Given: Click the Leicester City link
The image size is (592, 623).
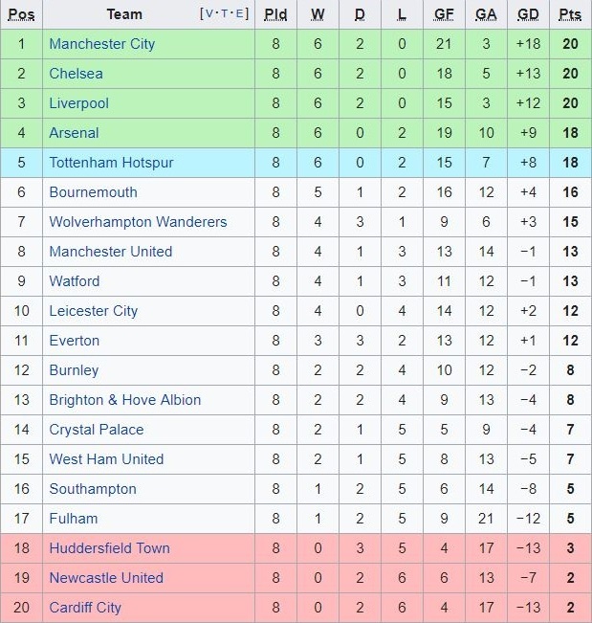Looking at the screenshot, I should point(93,311).
